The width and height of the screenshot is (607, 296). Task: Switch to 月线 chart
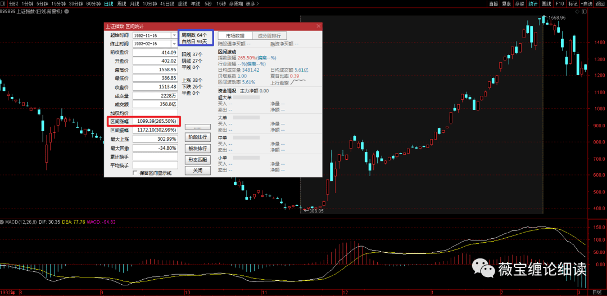click(x=134, y=4)
